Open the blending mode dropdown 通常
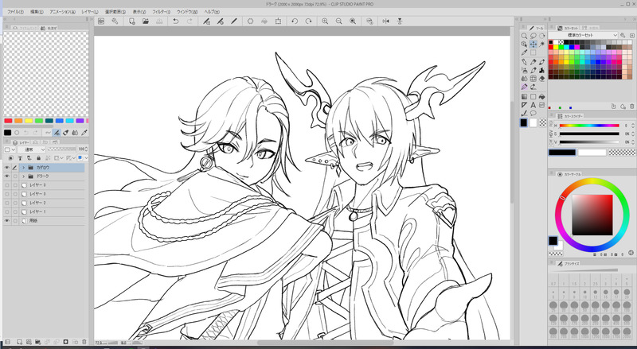The width and height of the screenshot is (637, 349). tap(31, 149)
